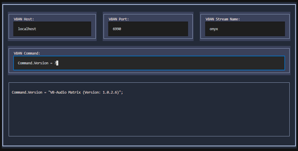Click the question mark in the command field

55,63
